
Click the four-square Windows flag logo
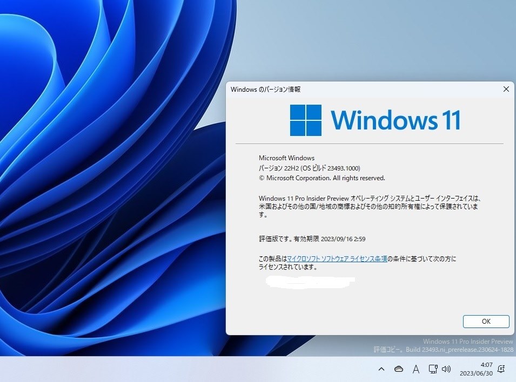305,120
